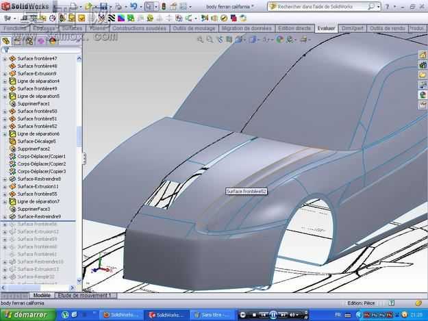Open the Save button dropdown arrow
The width and height of the screenshot is (428, 321).
tap(110, 7)
